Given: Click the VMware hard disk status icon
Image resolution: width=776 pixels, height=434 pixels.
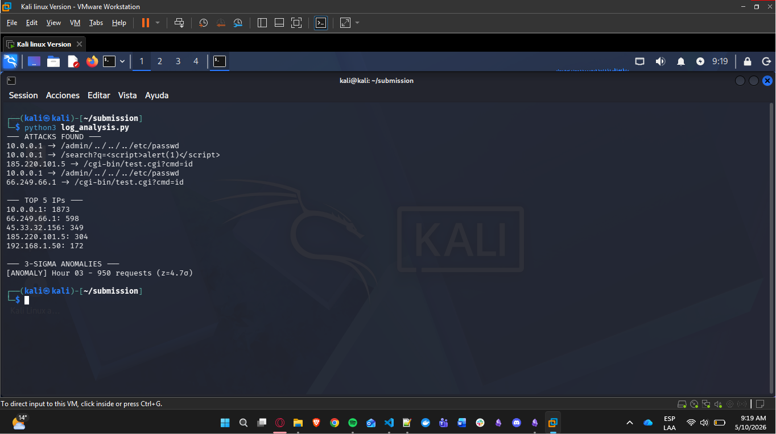Looking at the screenshot, I should pyautogui.click(x=682, y=404).
